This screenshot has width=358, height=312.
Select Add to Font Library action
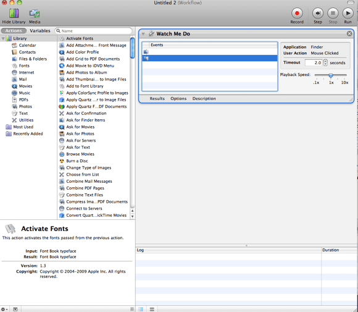pyautogui.click(x=94, y=86)
